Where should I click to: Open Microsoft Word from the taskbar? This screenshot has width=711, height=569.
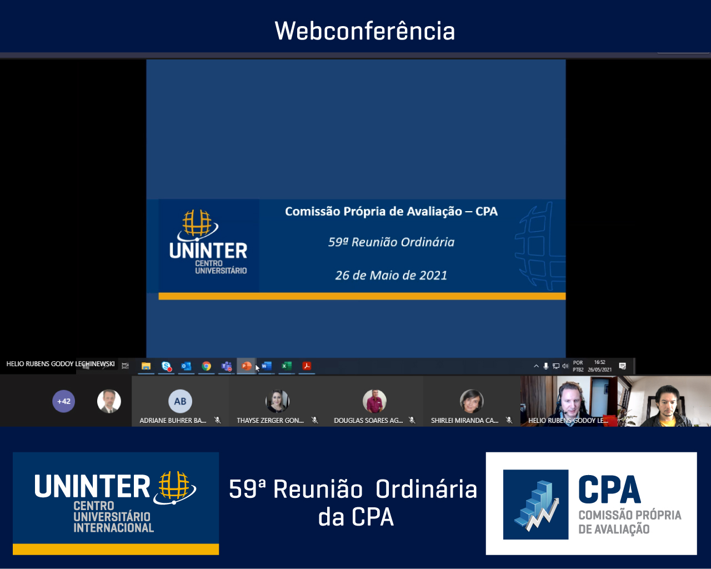(x=267, y=366)
